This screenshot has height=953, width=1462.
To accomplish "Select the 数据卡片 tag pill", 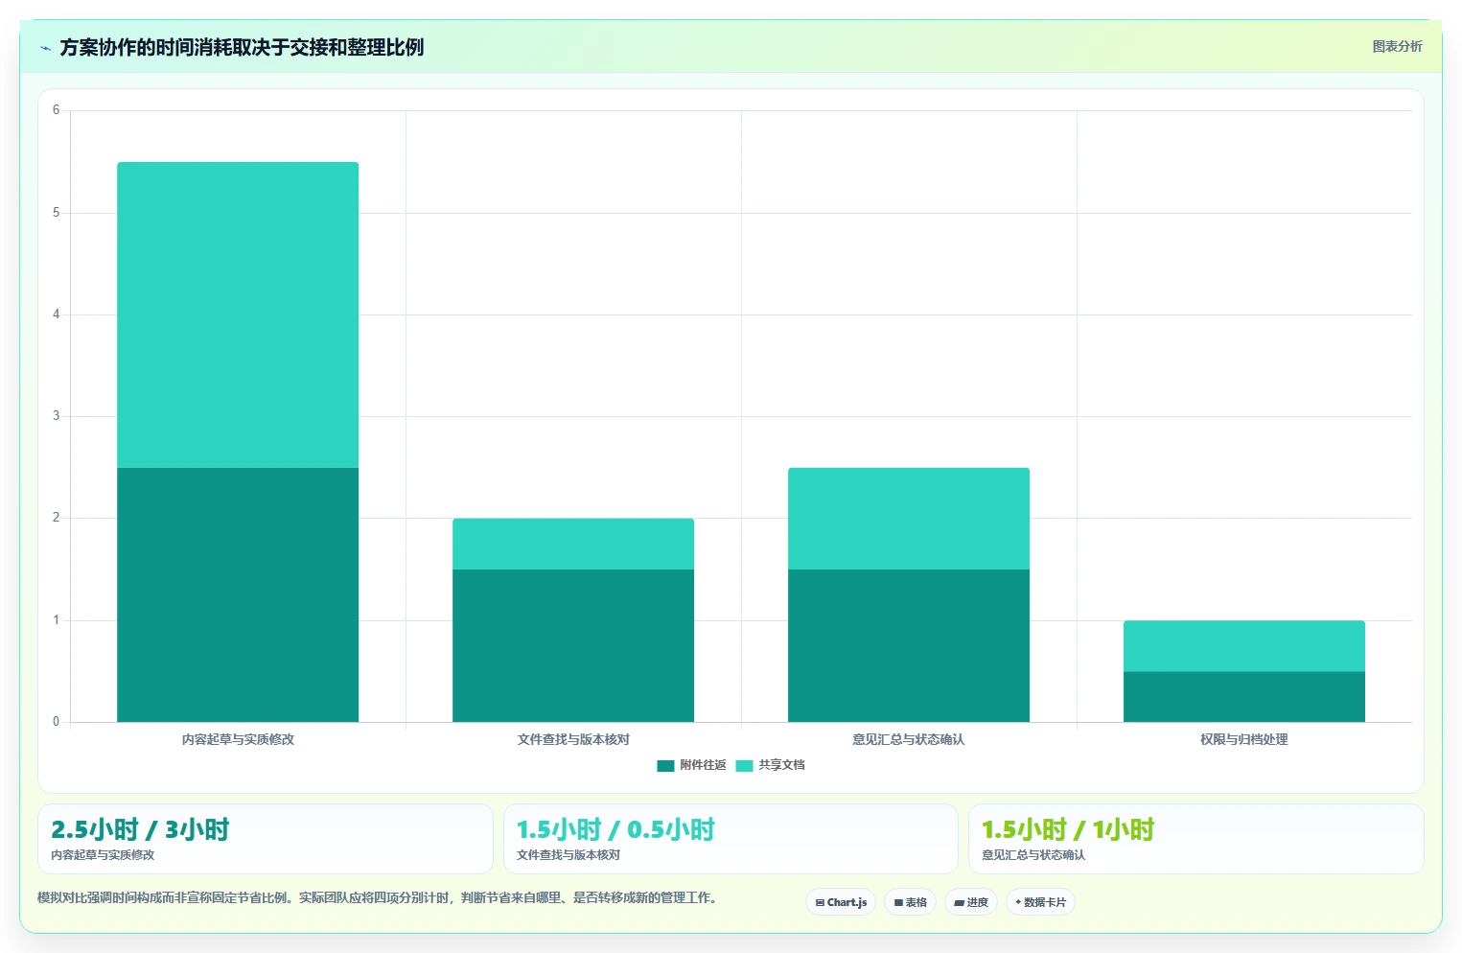I will tap(1040, 902).
